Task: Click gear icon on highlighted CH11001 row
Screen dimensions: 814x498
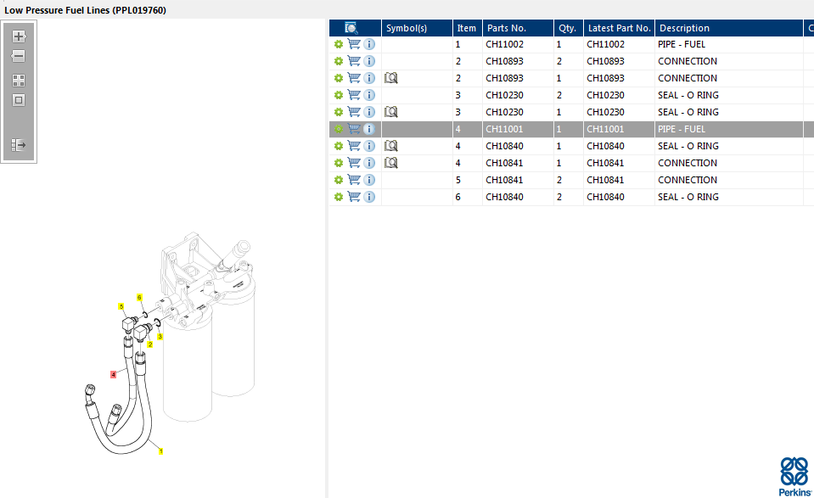Action: click(x=339, y=129)
